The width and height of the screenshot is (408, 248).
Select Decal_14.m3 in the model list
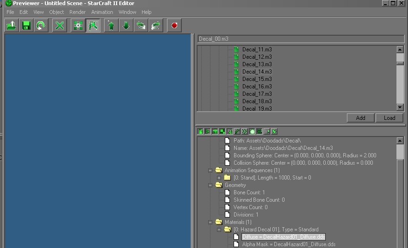click(x=257, y=72)
